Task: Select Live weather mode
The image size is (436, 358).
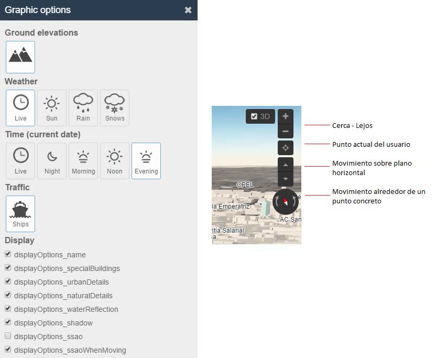Action: click(20, 107)
